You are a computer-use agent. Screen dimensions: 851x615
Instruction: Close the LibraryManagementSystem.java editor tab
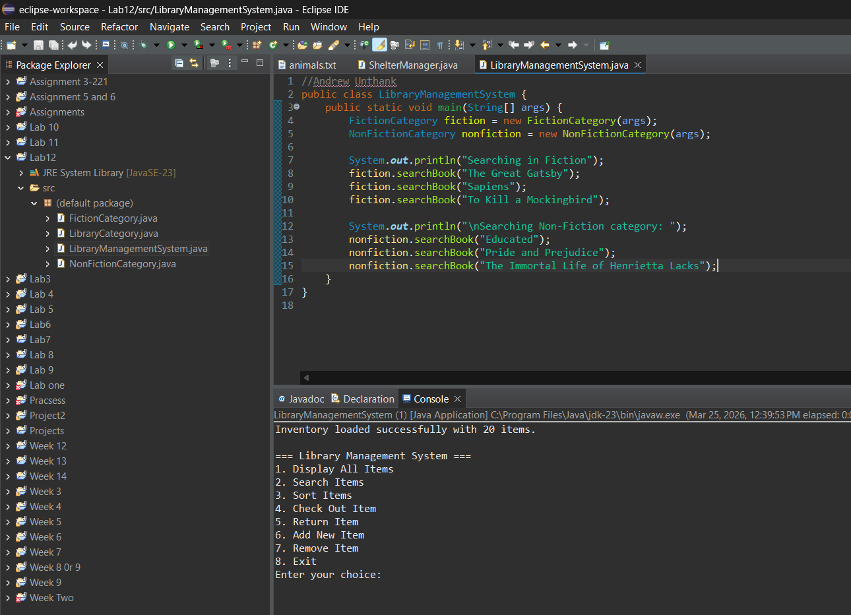click(637, 65)
